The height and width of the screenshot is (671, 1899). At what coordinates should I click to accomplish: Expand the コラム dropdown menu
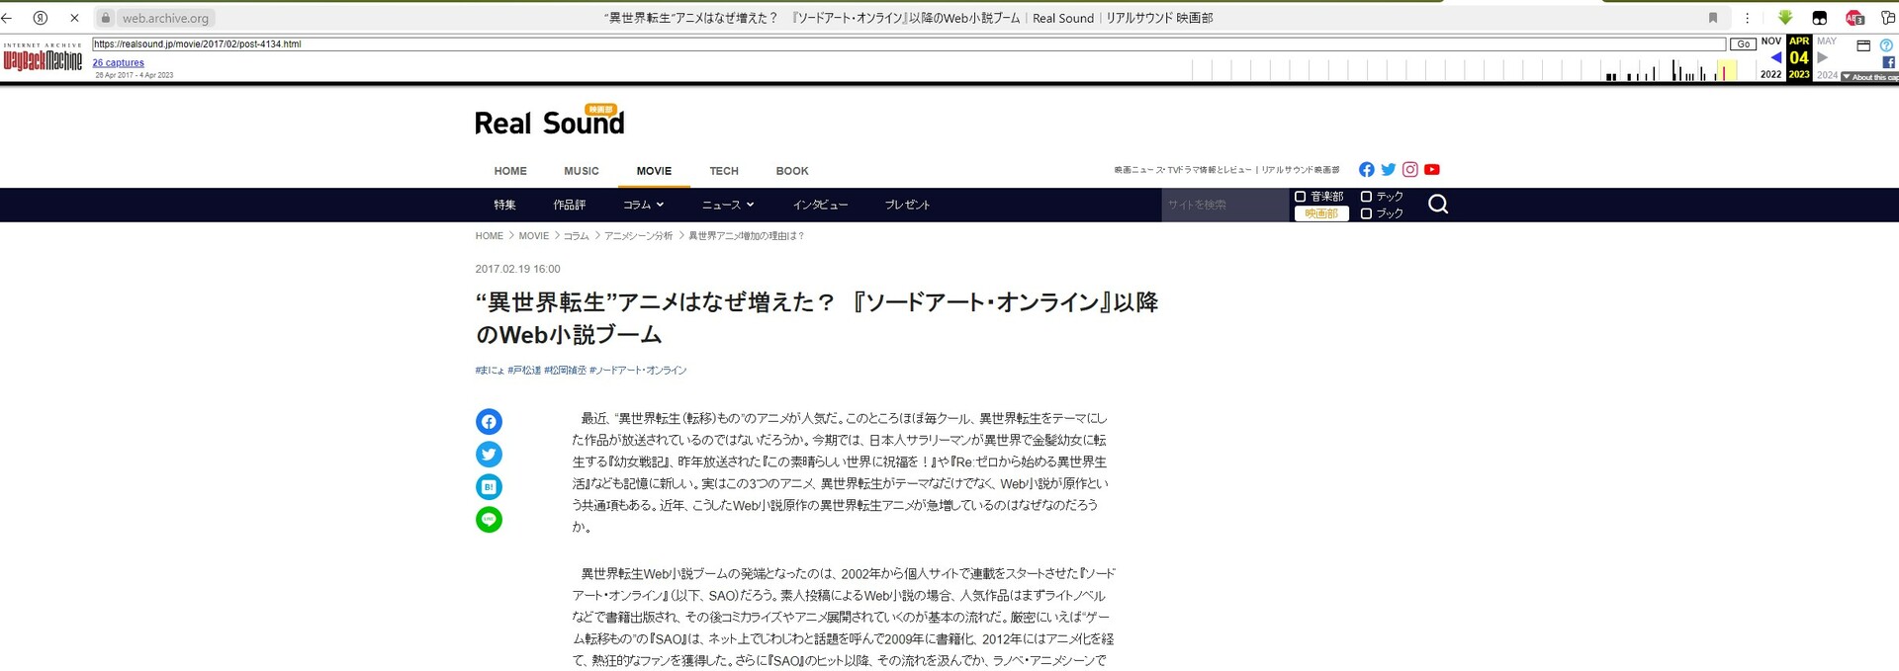643,205
